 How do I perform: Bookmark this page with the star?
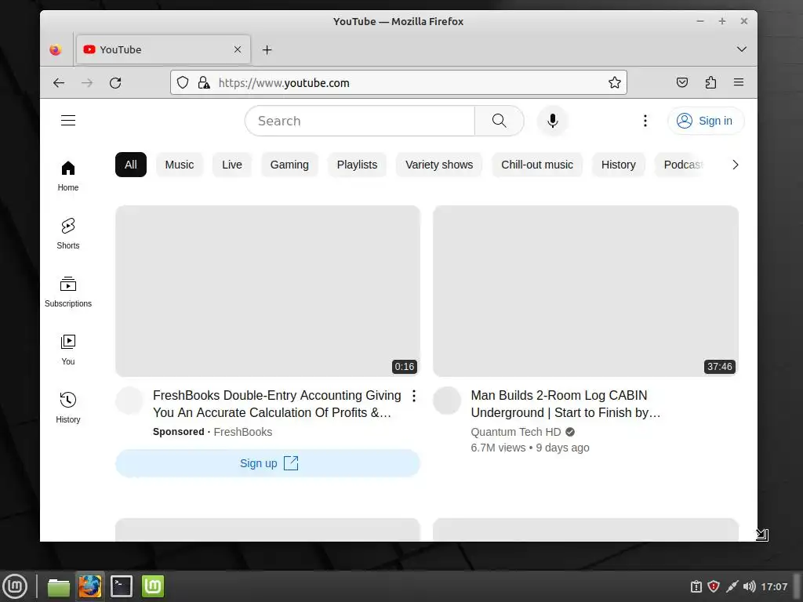(x=615, y=82)
